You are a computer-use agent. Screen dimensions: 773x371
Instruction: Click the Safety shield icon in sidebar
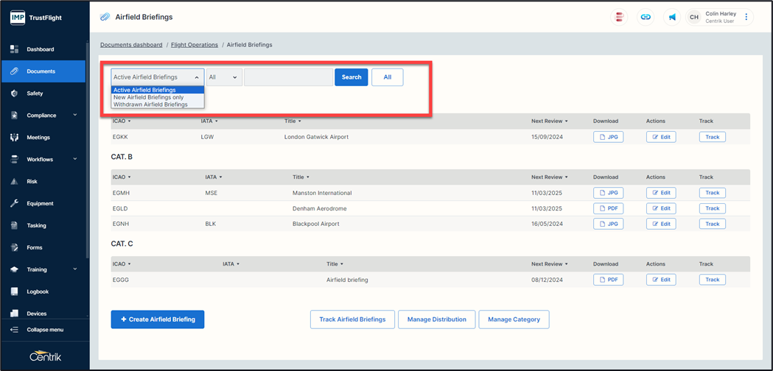(x=14, y=93)
